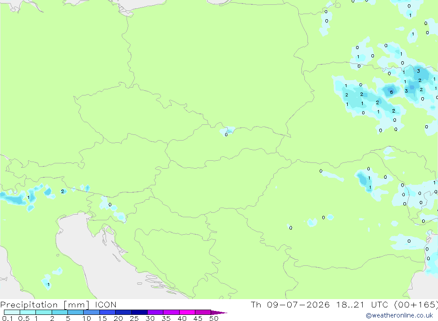Select the 10–15 mm blue legend swatch

[x=92, y=312]
